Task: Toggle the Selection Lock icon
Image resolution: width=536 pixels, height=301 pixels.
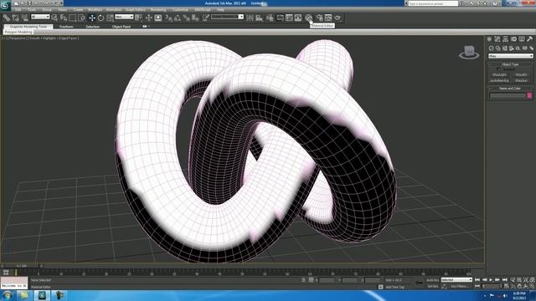Action: pos(303,280)
